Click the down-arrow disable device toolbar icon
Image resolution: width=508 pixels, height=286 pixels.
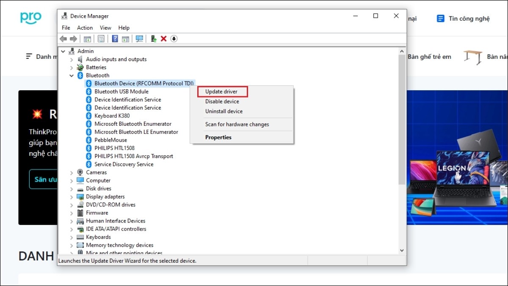174,39
